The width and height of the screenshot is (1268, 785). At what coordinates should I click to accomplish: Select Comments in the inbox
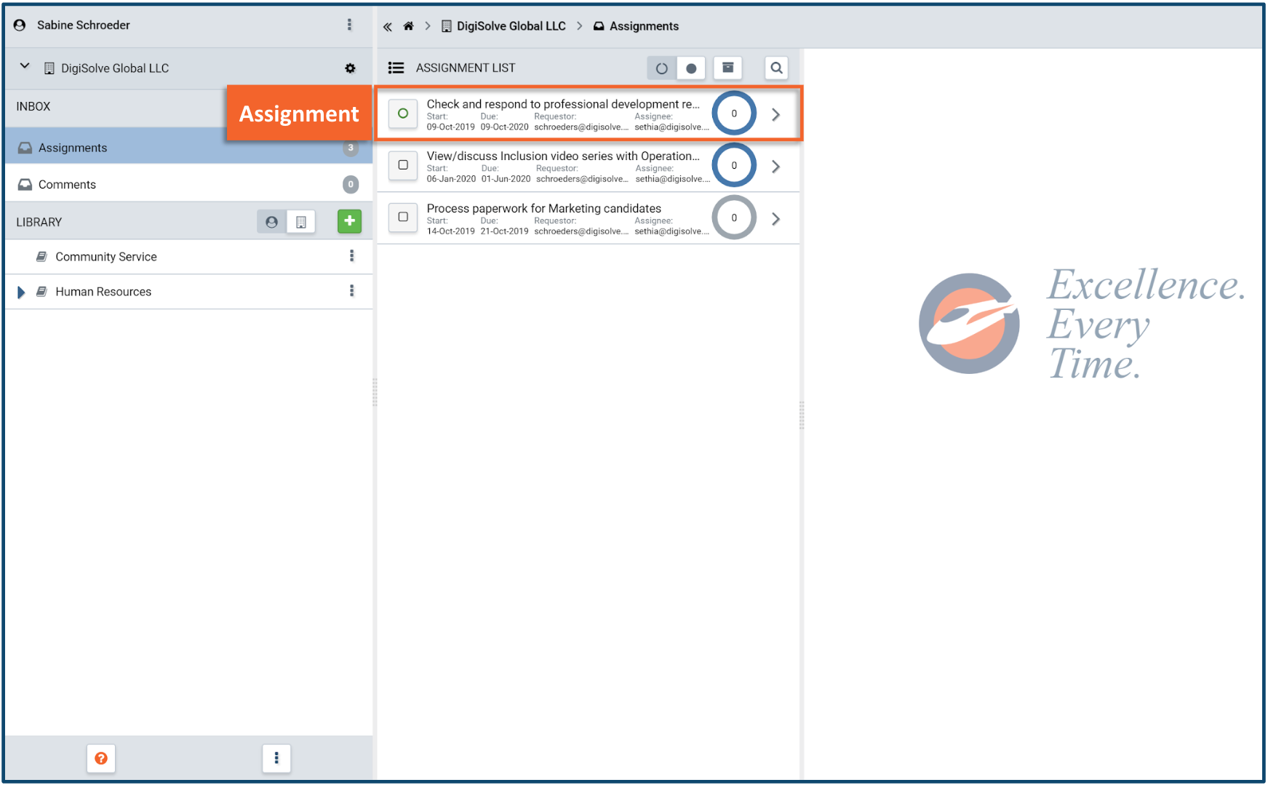click(188, 184)
